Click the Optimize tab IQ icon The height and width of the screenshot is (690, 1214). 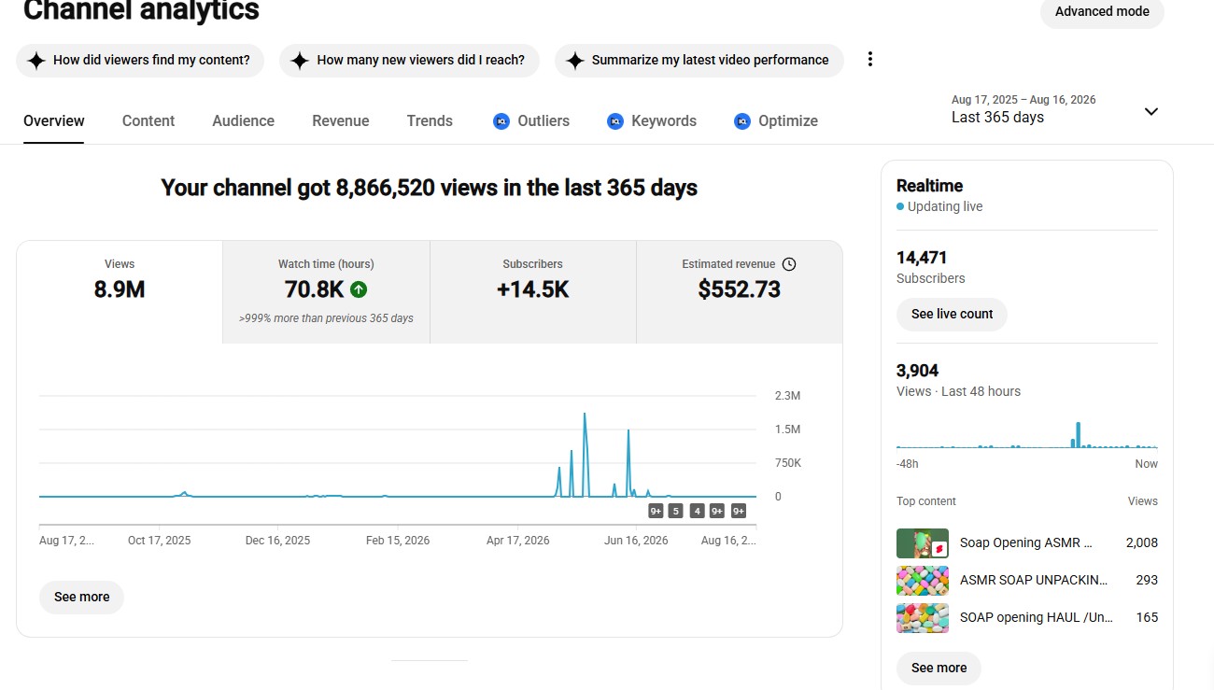tap(741, 121)
